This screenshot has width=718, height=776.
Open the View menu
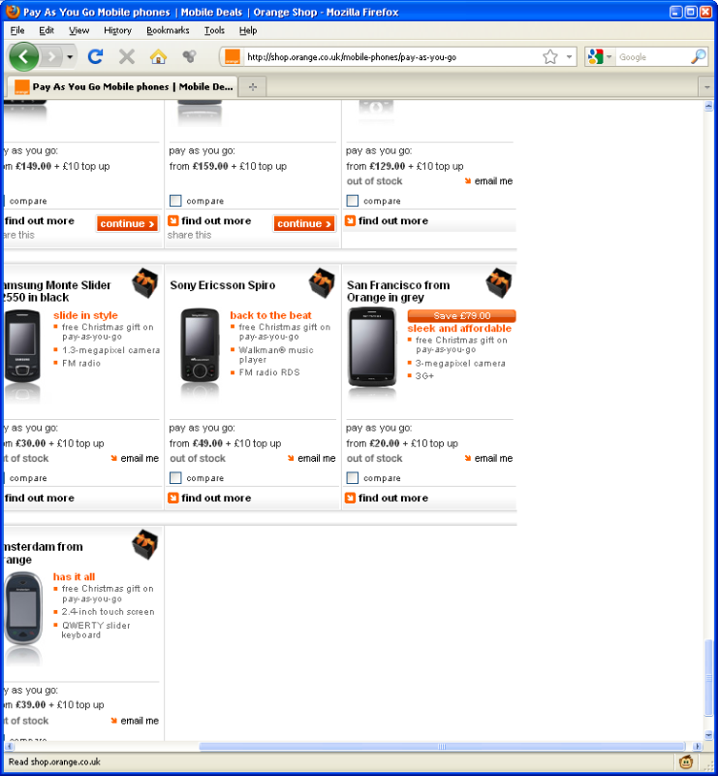click(79, 30)
